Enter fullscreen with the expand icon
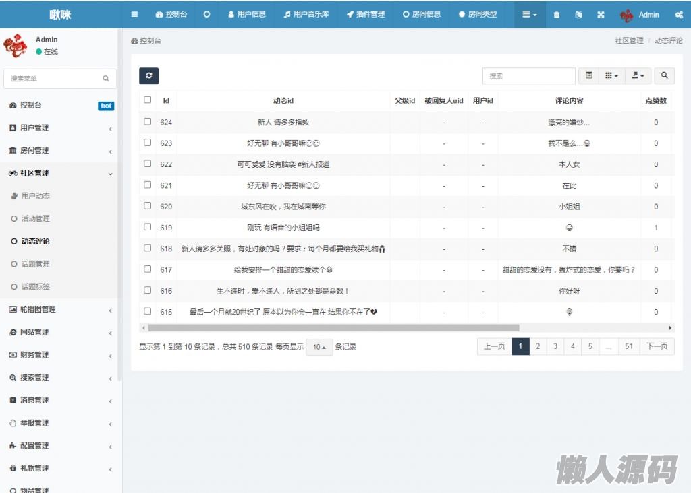Screen dimensions: 691x493 (x=601, y=15)
